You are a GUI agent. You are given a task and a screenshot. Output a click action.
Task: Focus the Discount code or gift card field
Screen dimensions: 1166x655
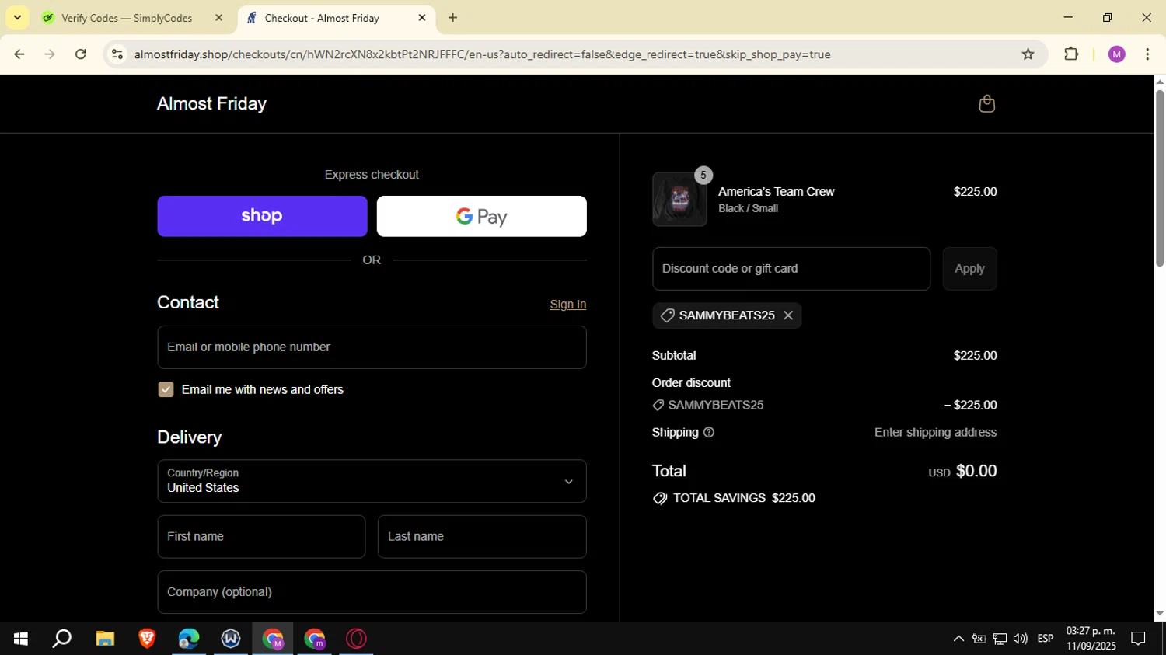tap(791, 269)
